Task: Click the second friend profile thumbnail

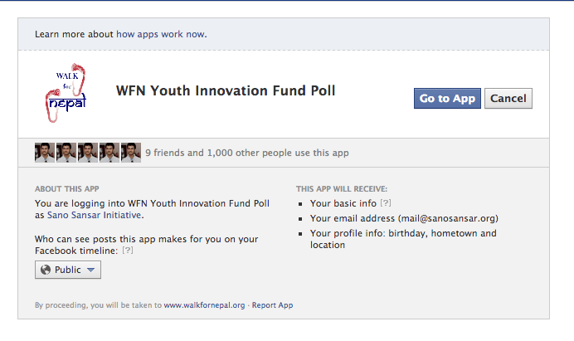Action: point(66,153)
